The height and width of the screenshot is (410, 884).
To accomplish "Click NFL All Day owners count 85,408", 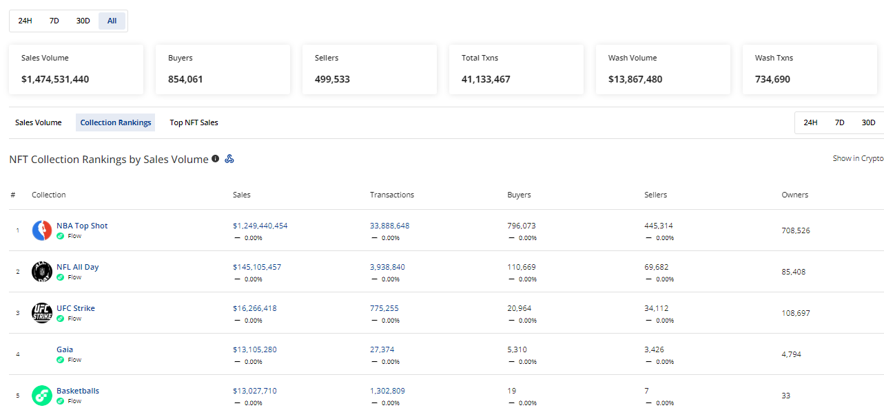I will (x=794, y=272).
